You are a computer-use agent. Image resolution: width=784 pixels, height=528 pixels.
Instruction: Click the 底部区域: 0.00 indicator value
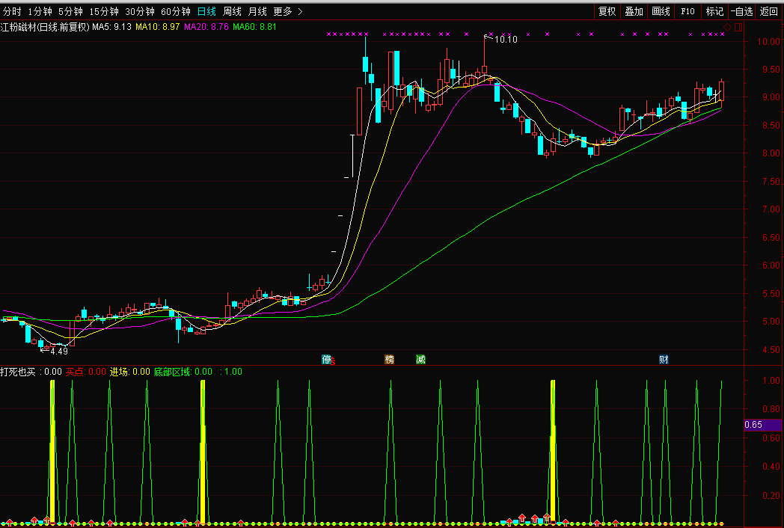183,372
